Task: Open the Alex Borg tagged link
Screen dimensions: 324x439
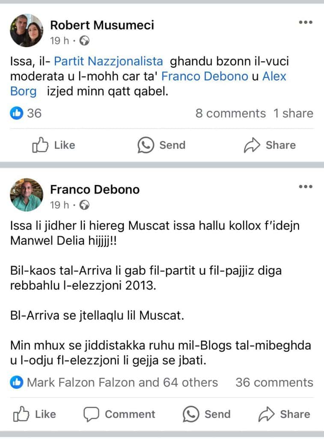Action: tap(274, 77)
